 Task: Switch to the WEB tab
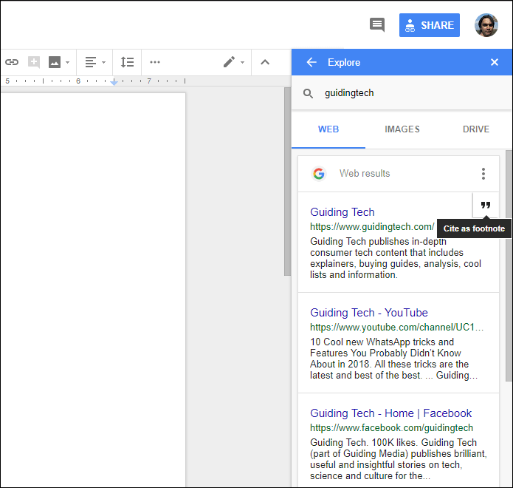click(328, 129)
